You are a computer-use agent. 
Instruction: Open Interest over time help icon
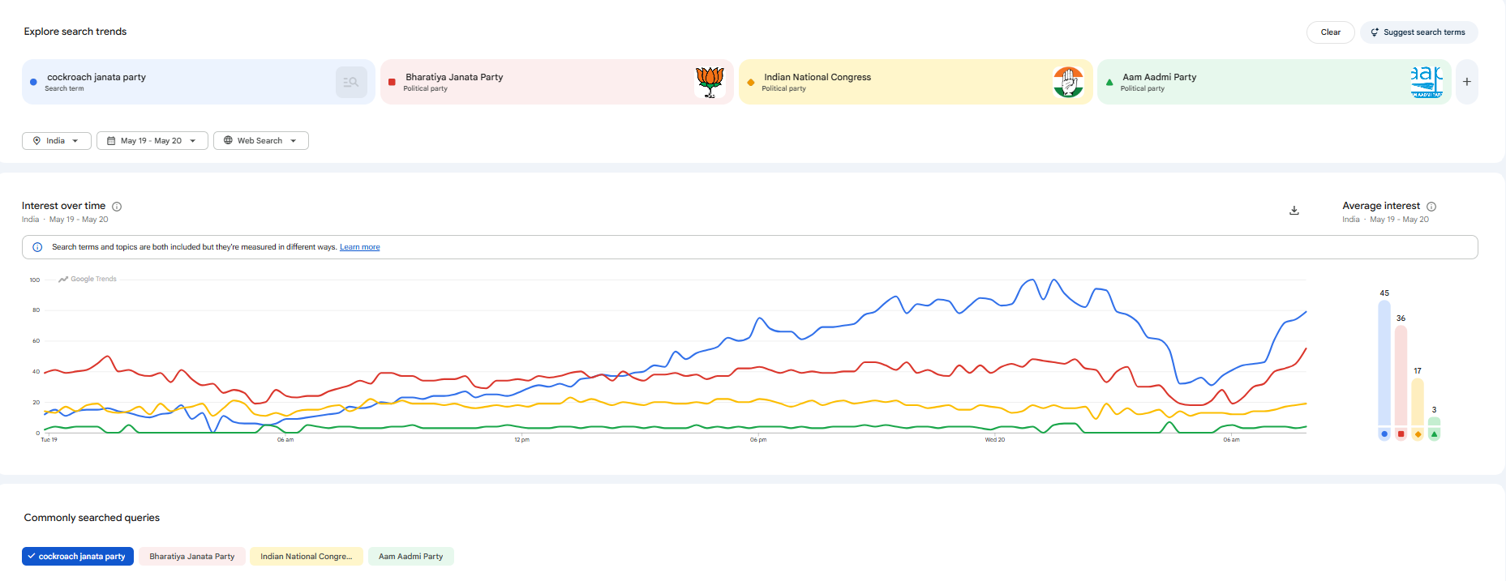[x=117, y=207]
